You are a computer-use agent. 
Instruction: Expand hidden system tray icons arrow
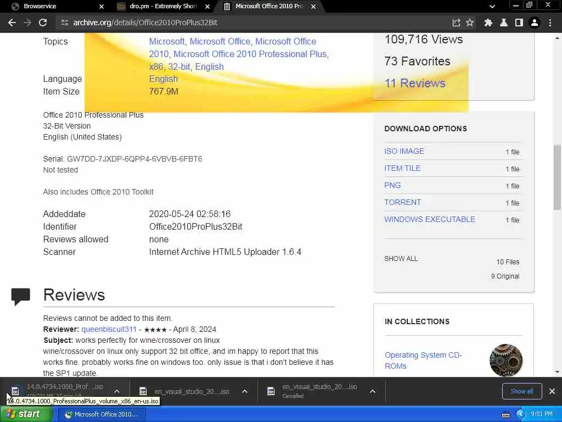click(x=520, y=414)
